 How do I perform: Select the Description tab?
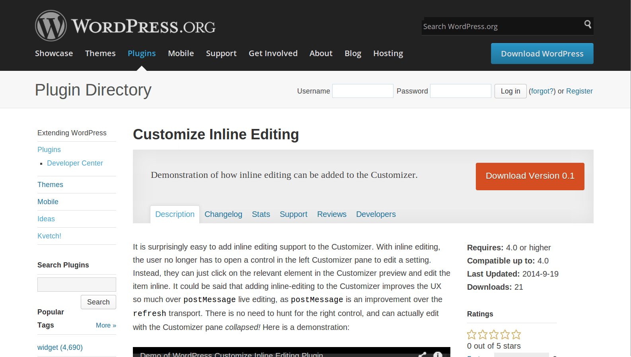tap(175, 214)
